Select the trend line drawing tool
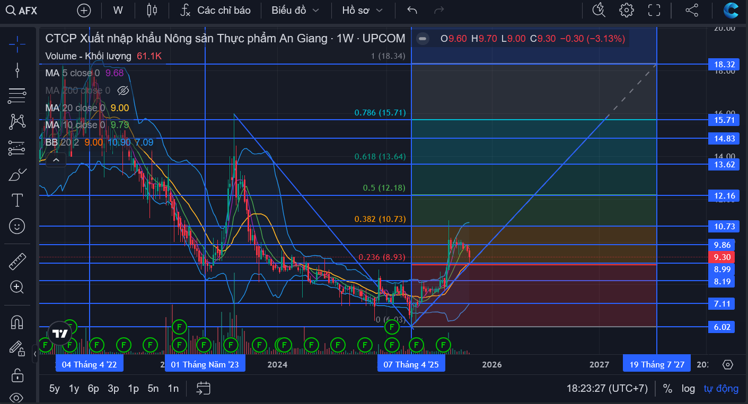 pos(17,70)
